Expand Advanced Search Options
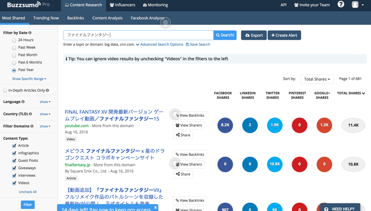The width and height of the screenshot is (371, 211). point(160,45)
